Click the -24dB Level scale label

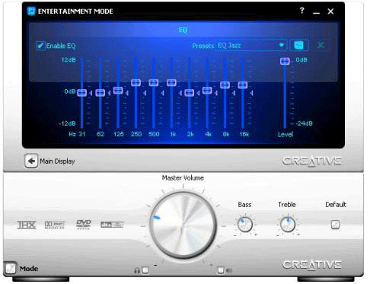305,123
